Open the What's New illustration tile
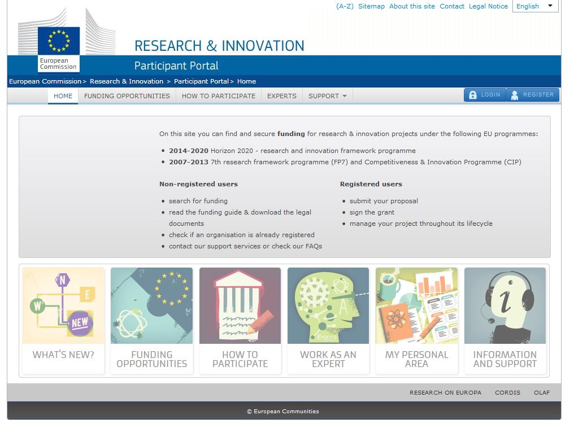The width and height of the screenshot is (574, 433). point(63,305)
